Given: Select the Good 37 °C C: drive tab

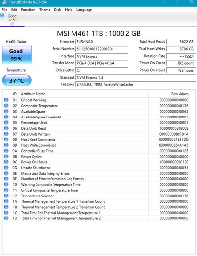Looking at the screenshot, I should click(x=12, y=20).
